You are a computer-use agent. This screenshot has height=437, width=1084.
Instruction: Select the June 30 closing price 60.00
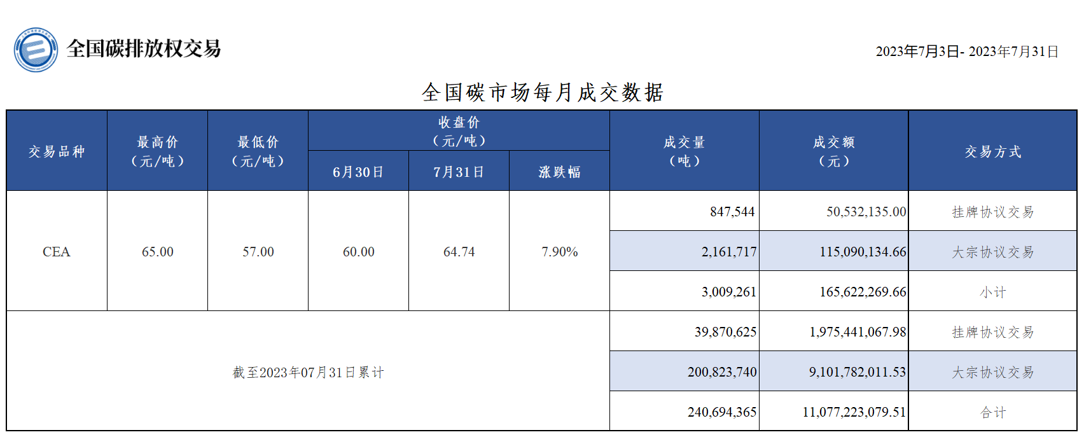(x=359, y=252)
